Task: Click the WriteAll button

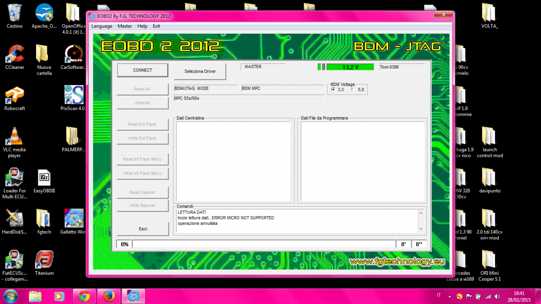Action: [142, 103]
